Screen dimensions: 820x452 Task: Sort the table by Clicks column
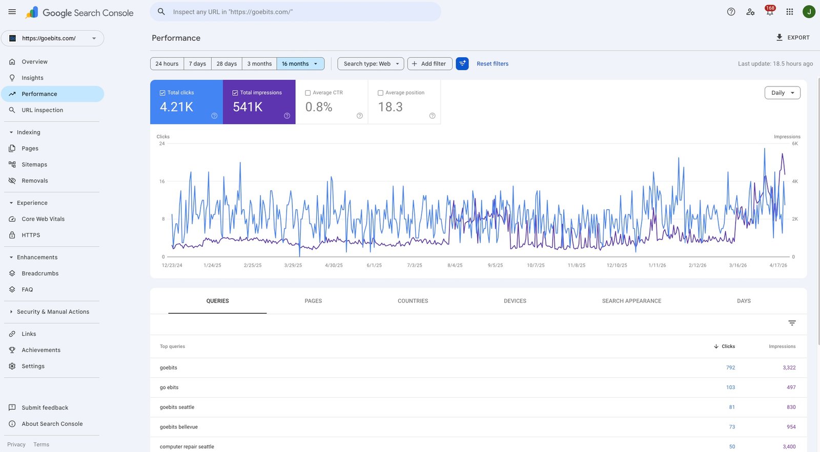(x=724, y=347)
